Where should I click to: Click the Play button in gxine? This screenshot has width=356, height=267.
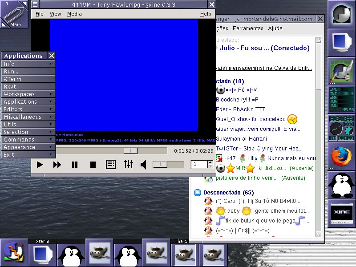[40, 165]
